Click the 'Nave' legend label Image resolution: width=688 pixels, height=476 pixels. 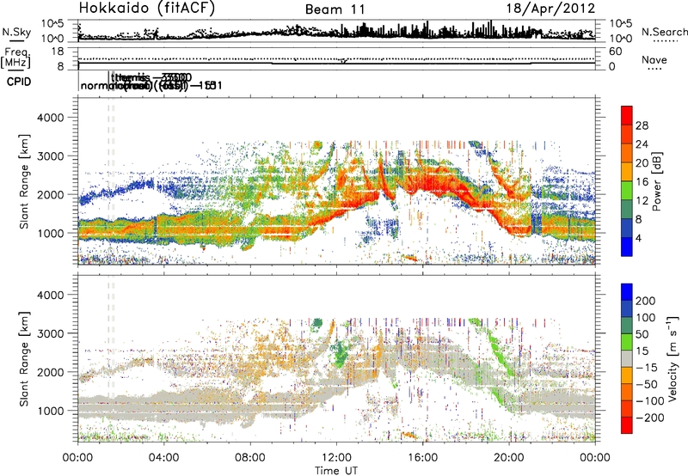tap(654, 59)
